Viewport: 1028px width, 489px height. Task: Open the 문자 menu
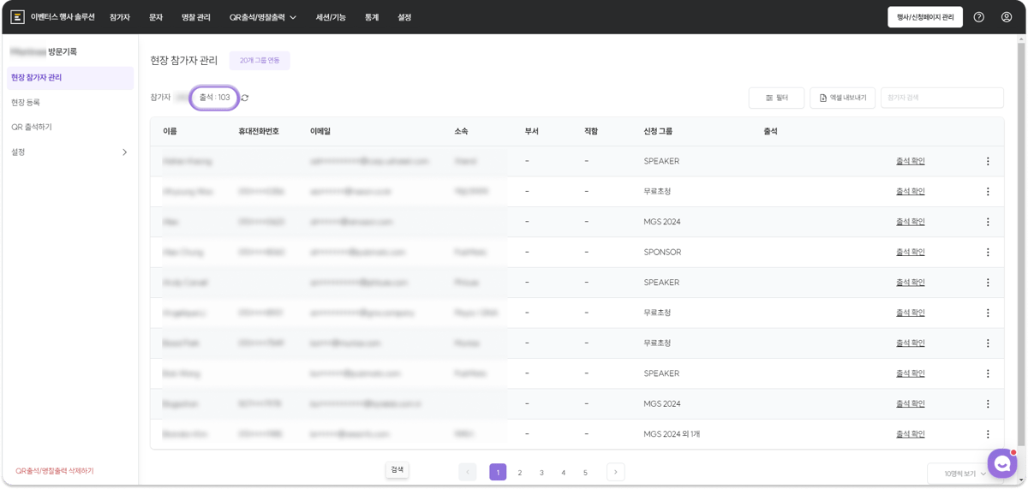click(156, 17)
